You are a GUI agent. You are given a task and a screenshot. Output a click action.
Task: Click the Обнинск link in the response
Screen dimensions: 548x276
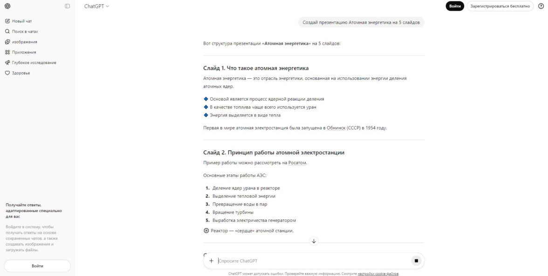[x=336, y=128]
